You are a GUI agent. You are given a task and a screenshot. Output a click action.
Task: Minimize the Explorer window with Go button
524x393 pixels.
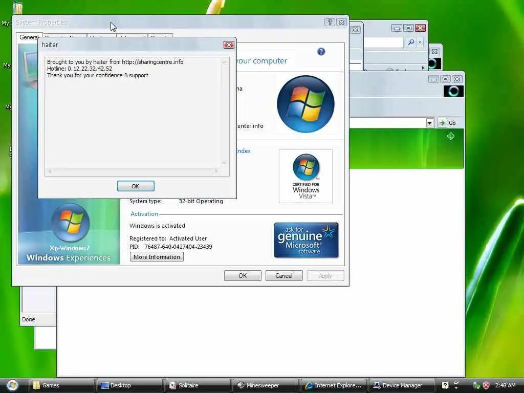coord(433,79)
